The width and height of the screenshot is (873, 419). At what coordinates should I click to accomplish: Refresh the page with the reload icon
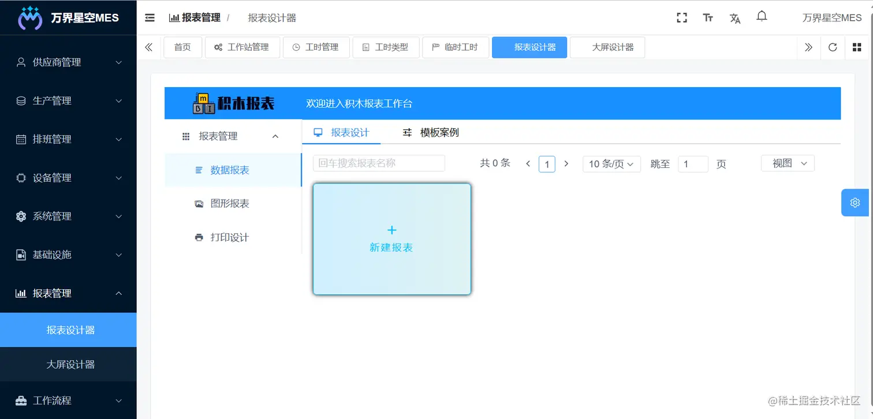click(x=833, y=47)
